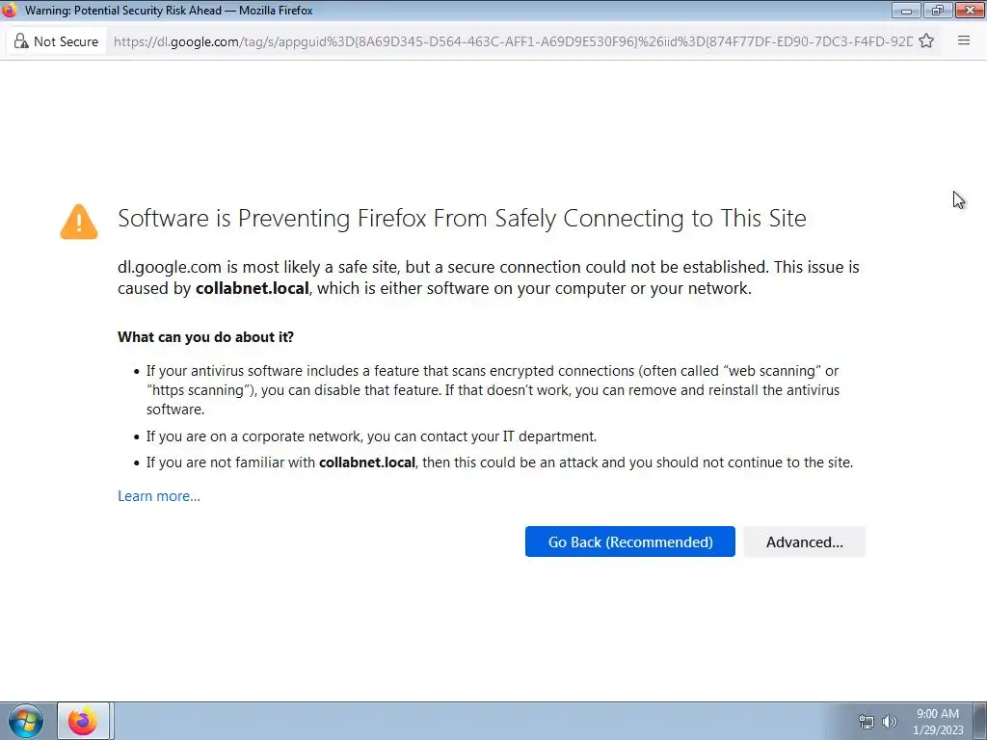Viewport: 987px width, 740px height.
Task: Click the Show desktop strip at taskbar end
Action: (x=979, y=721)
